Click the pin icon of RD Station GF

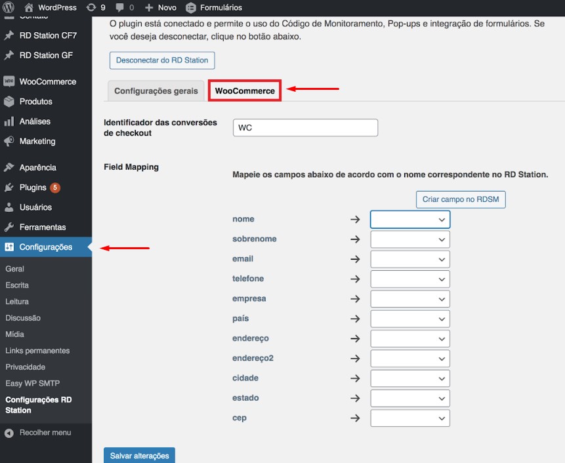click(x=9, y=55)
